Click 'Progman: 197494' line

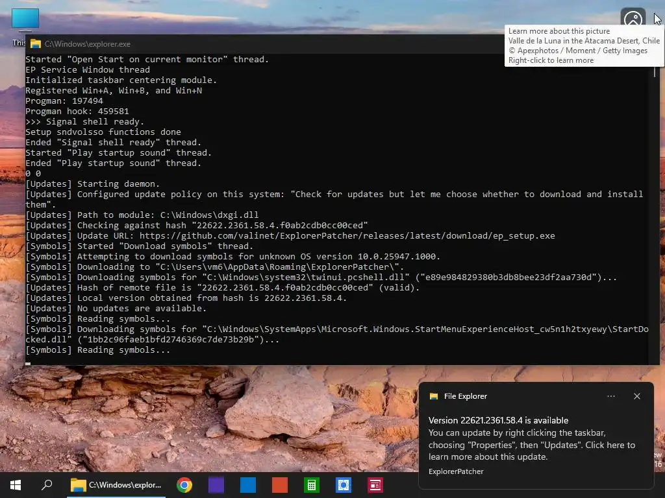click(64, 101)
